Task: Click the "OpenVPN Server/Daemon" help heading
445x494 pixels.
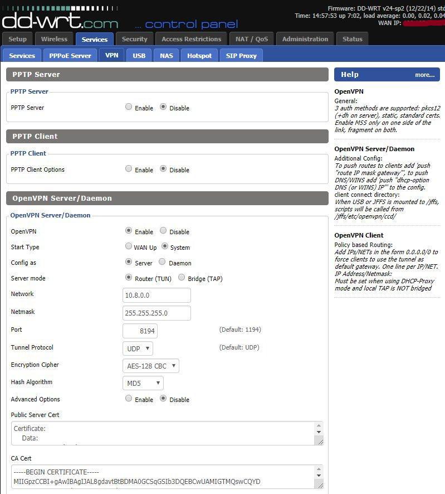Action: coord(374,149)
